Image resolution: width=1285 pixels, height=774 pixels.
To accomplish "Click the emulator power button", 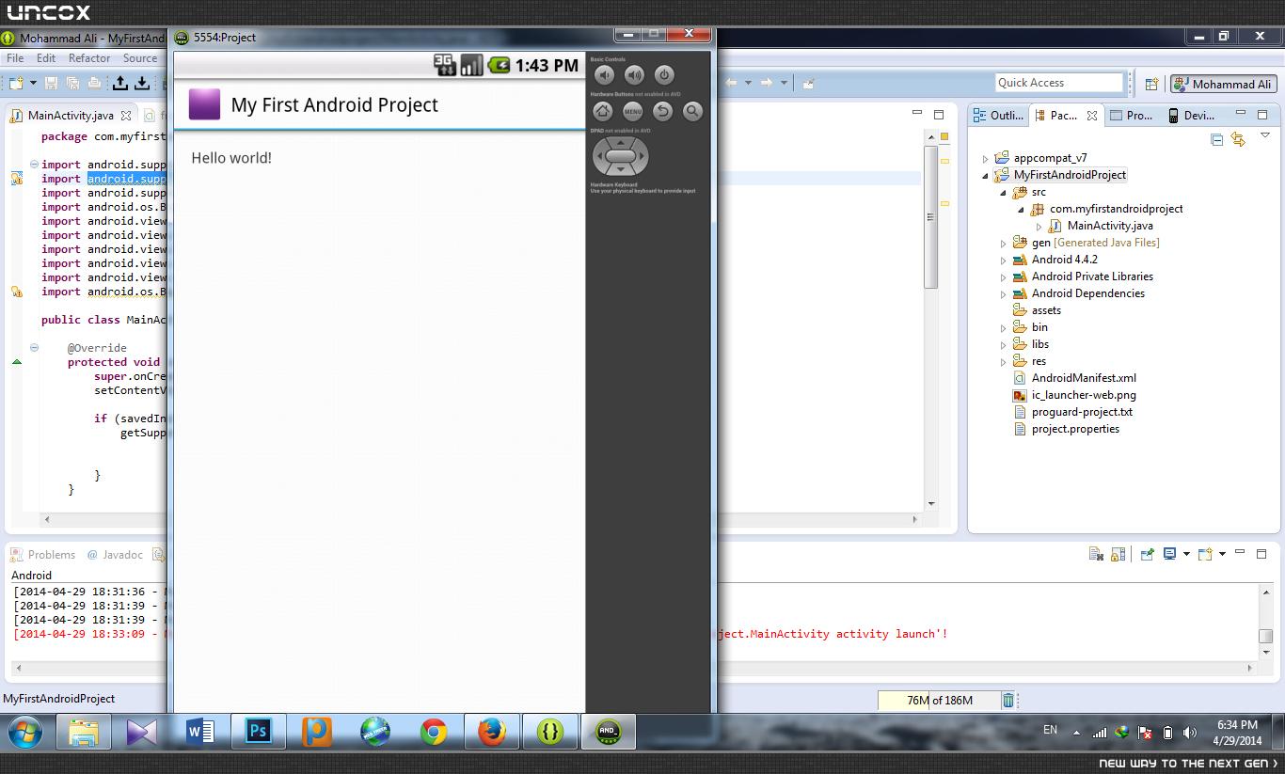I will (664, 75).
